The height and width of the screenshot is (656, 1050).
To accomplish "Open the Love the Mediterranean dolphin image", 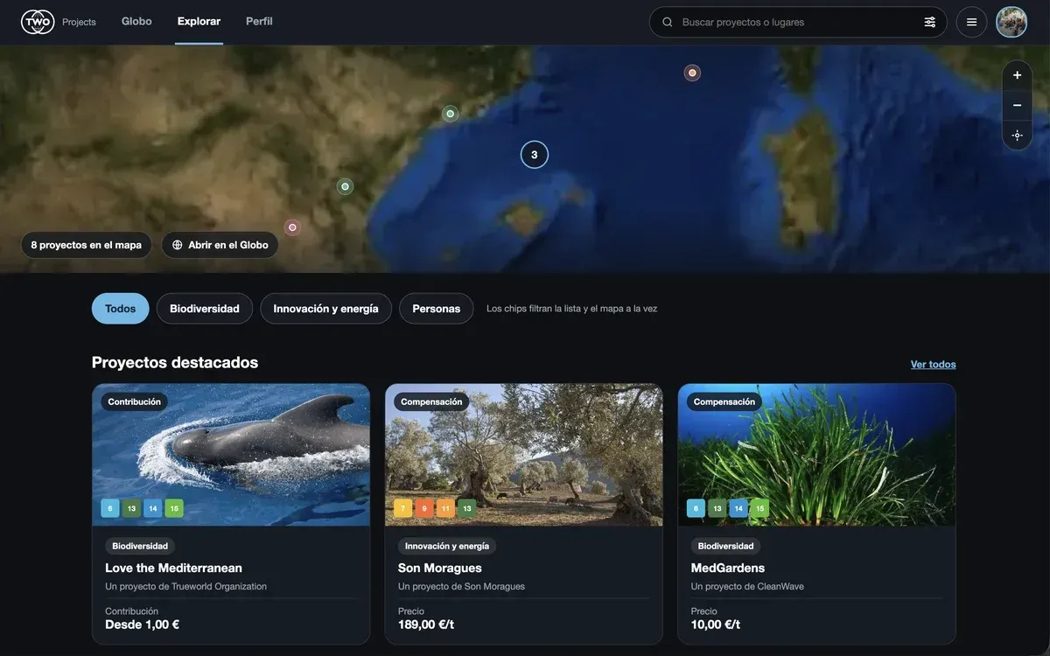I will [x=231, y=455].
